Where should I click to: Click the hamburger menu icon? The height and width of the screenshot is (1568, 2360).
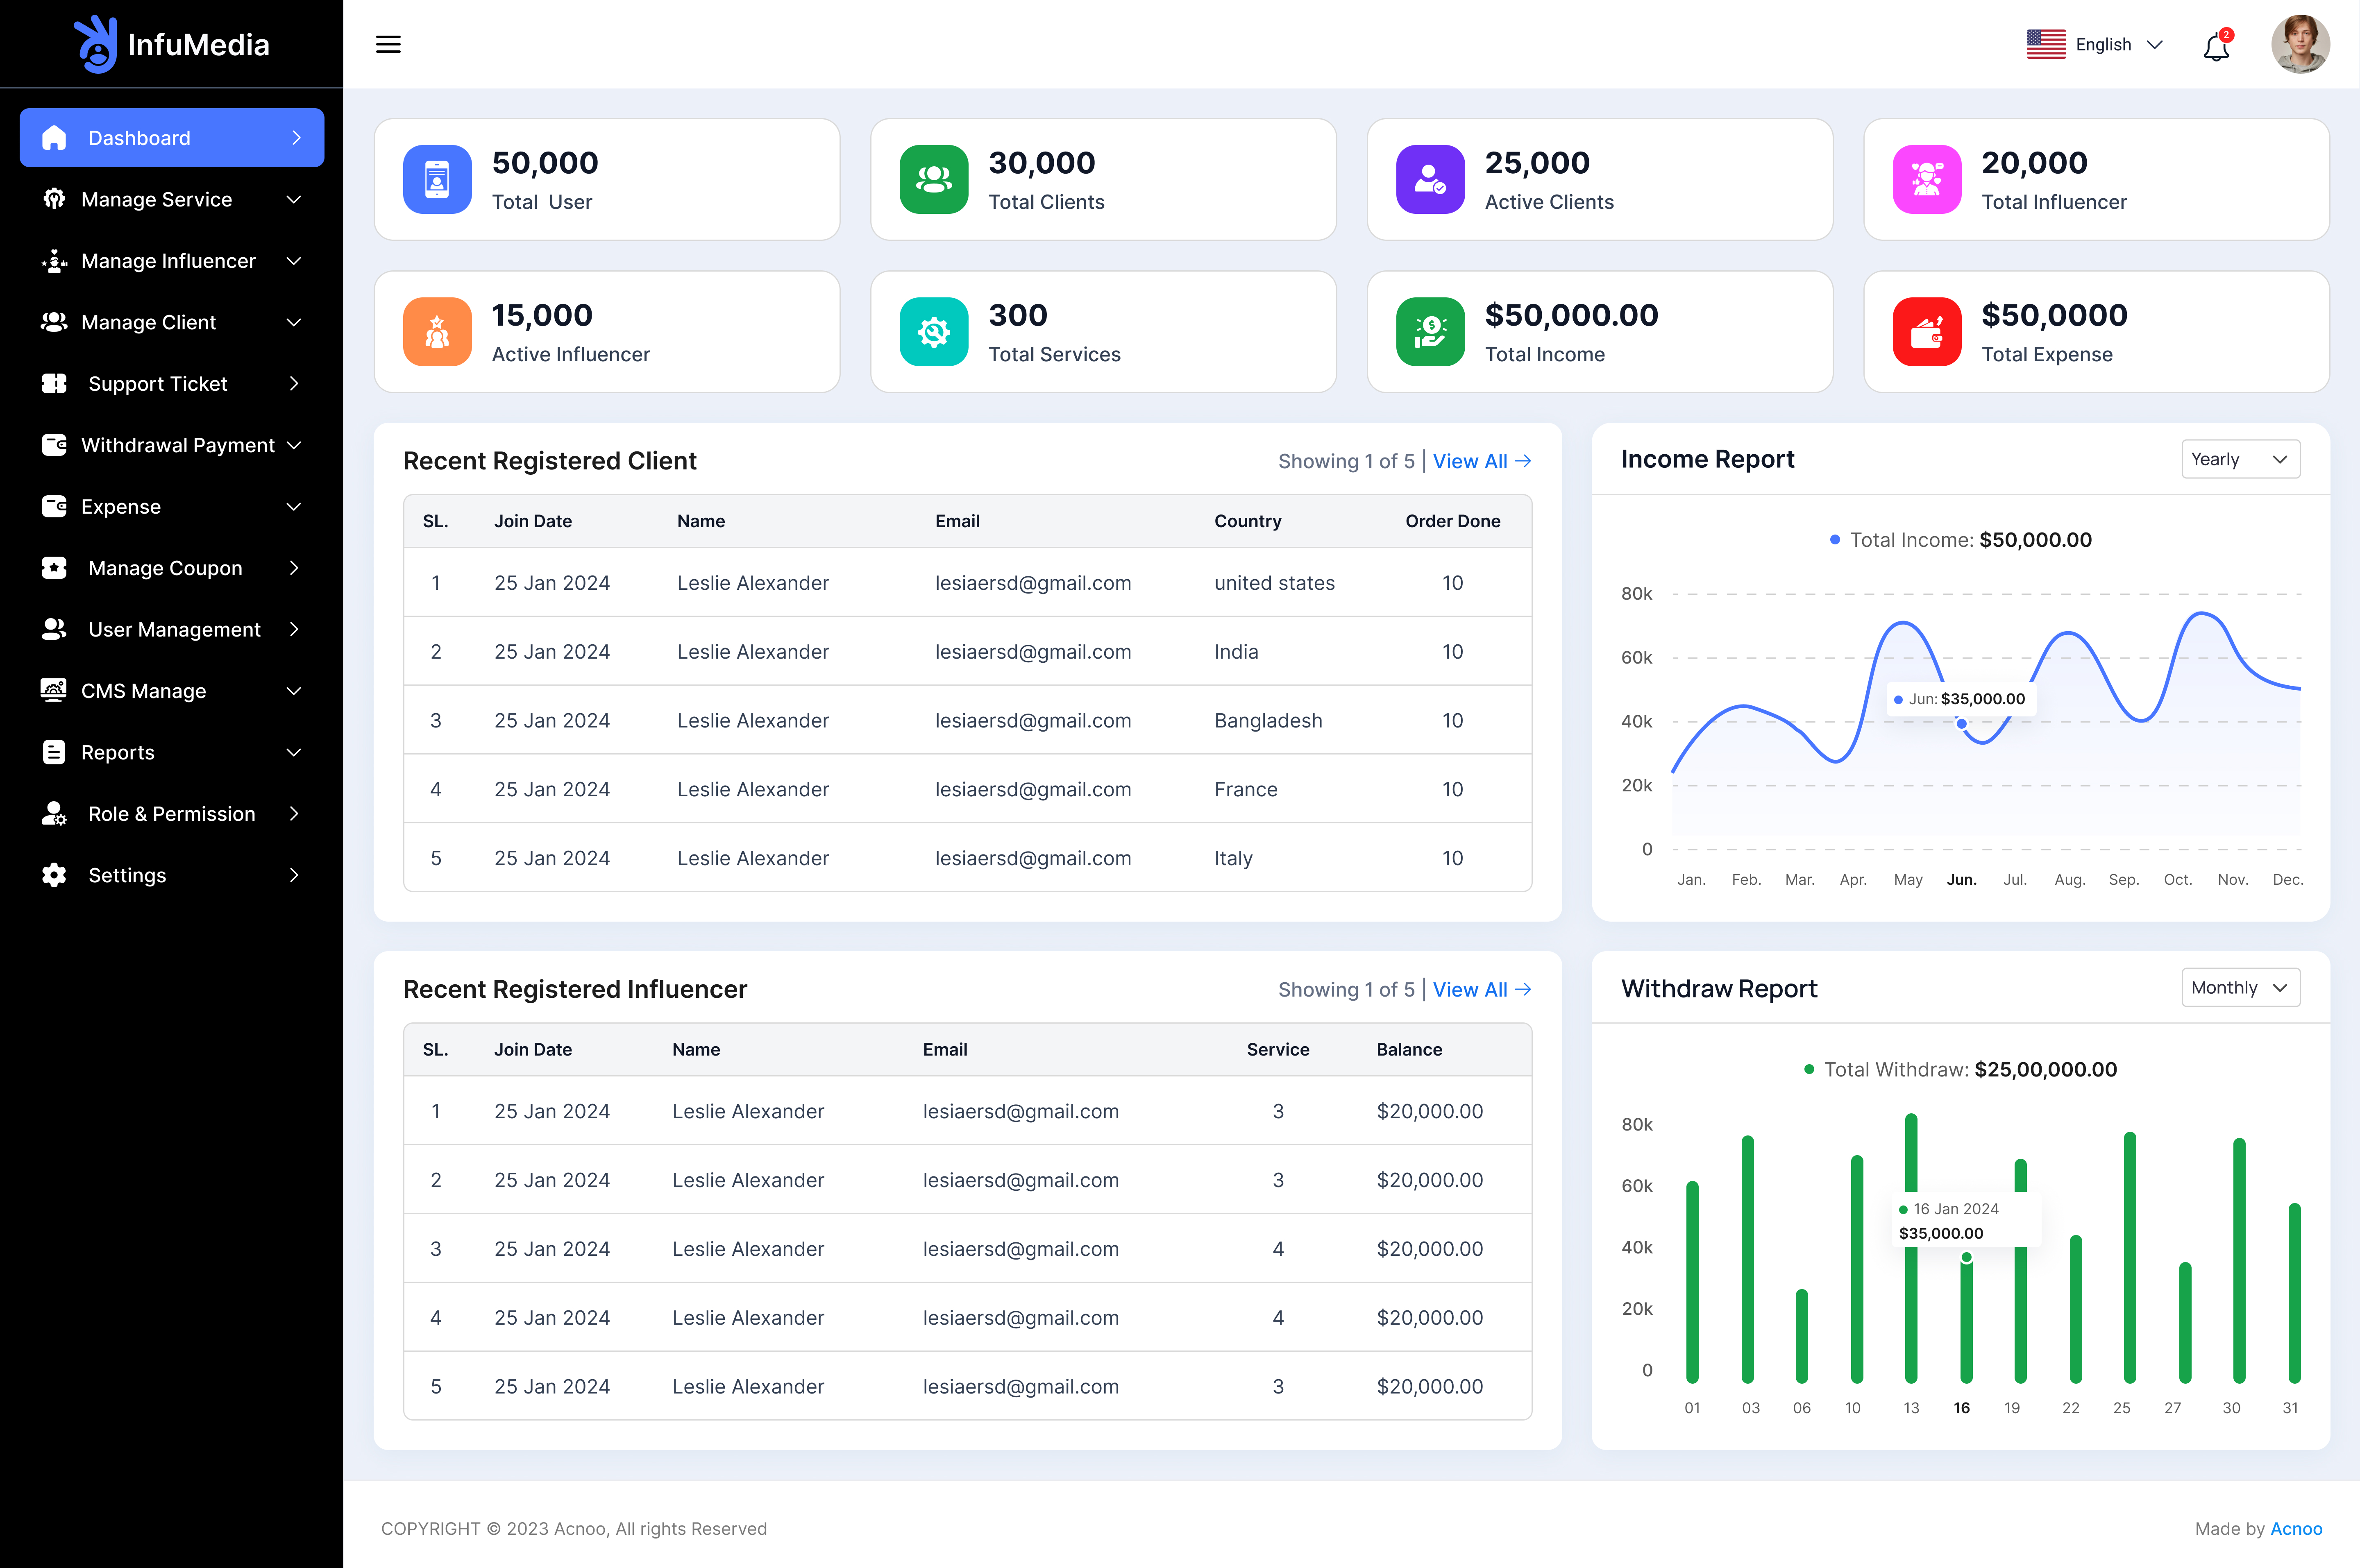tap(388, 44)
